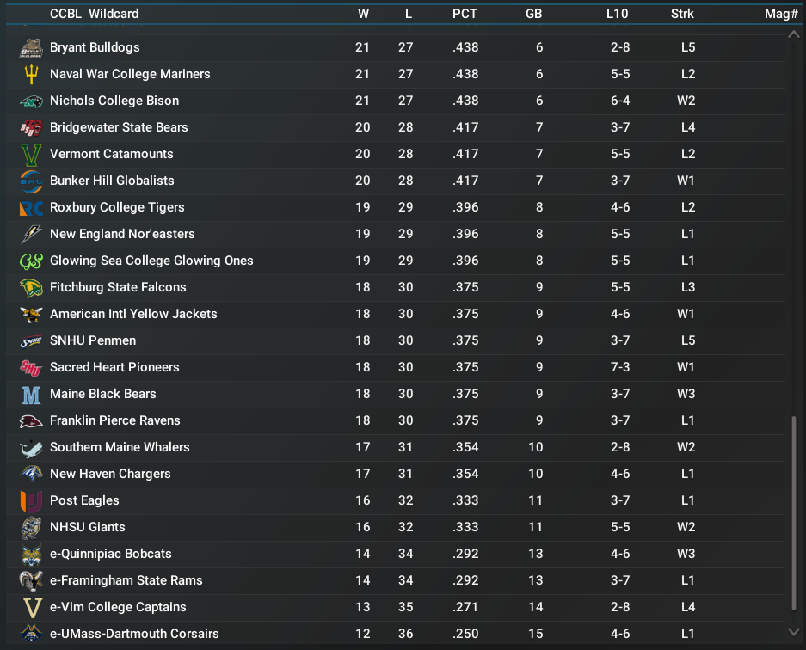Click the Southern Maine Whalers whale logo
The image size is (806, 650).
click(31, 448)
